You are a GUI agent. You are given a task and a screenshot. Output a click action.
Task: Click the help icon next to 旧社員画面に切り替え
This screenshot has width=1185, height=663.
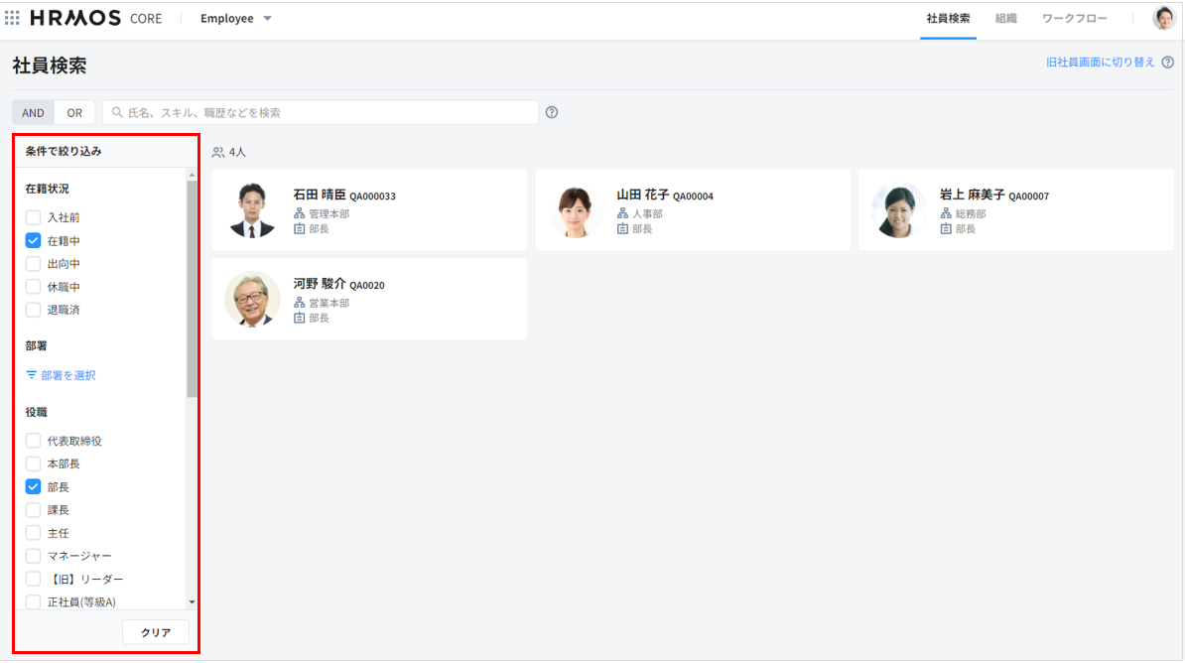click(x=1168, y=62)
